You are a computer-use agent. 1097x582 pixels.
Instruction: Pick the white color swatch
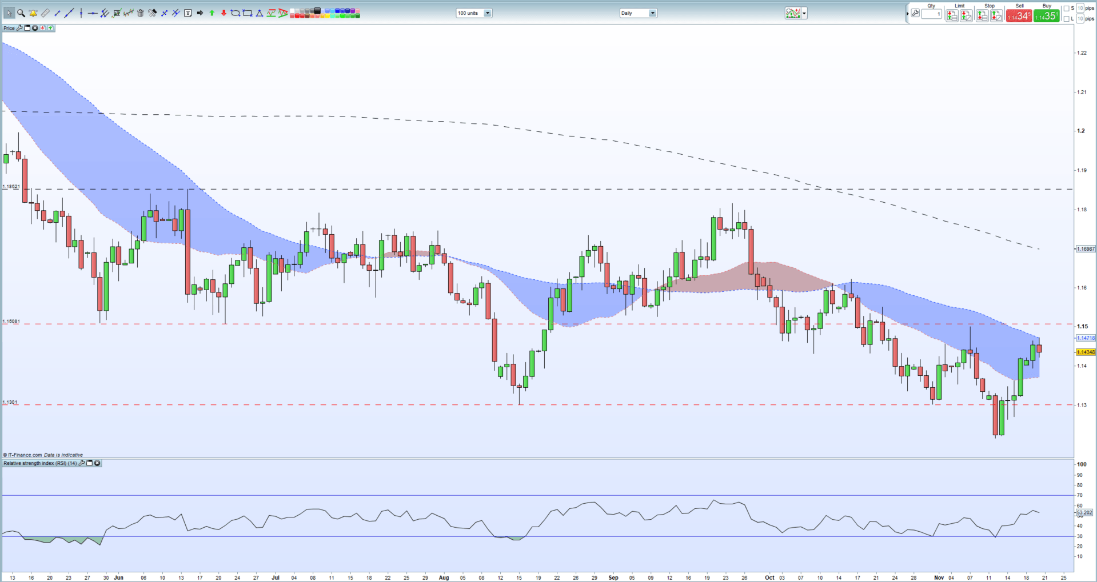292,10
